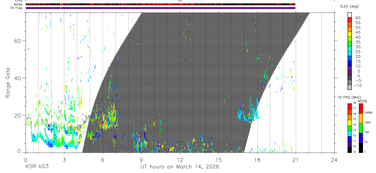This screenshot has height=173, width=376.
Task: Click the '9' tick on the UT hours axis
Action: tap(141, 160)
